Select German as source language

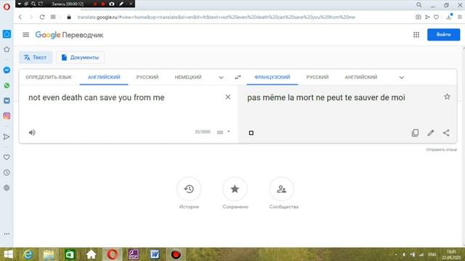pos(188,78)
